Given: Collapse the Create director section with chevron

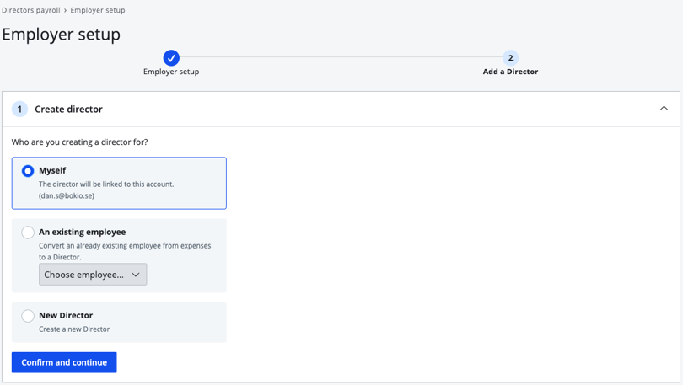Looking at the screenshot, I should click(x=664, y=109).
